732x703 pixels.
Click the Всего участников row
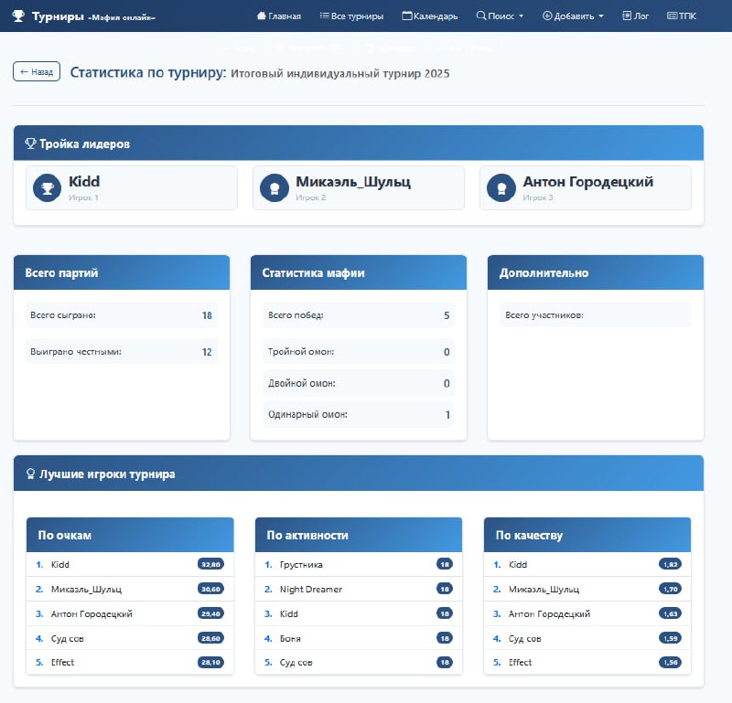click(x=595, y=315)
